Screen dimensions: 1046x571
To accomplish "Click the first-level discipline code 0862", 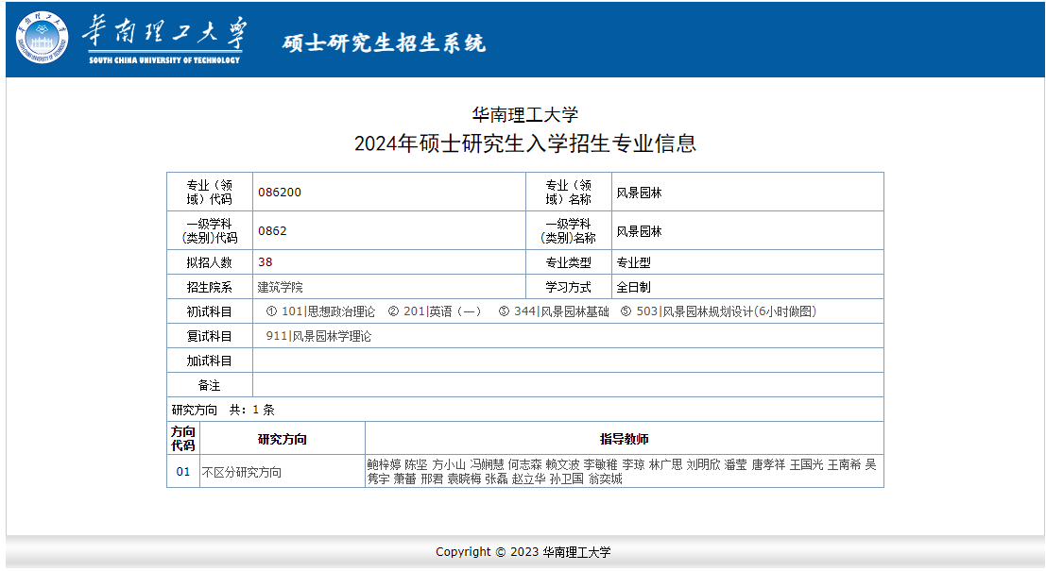I will click(x=272, y=230).
